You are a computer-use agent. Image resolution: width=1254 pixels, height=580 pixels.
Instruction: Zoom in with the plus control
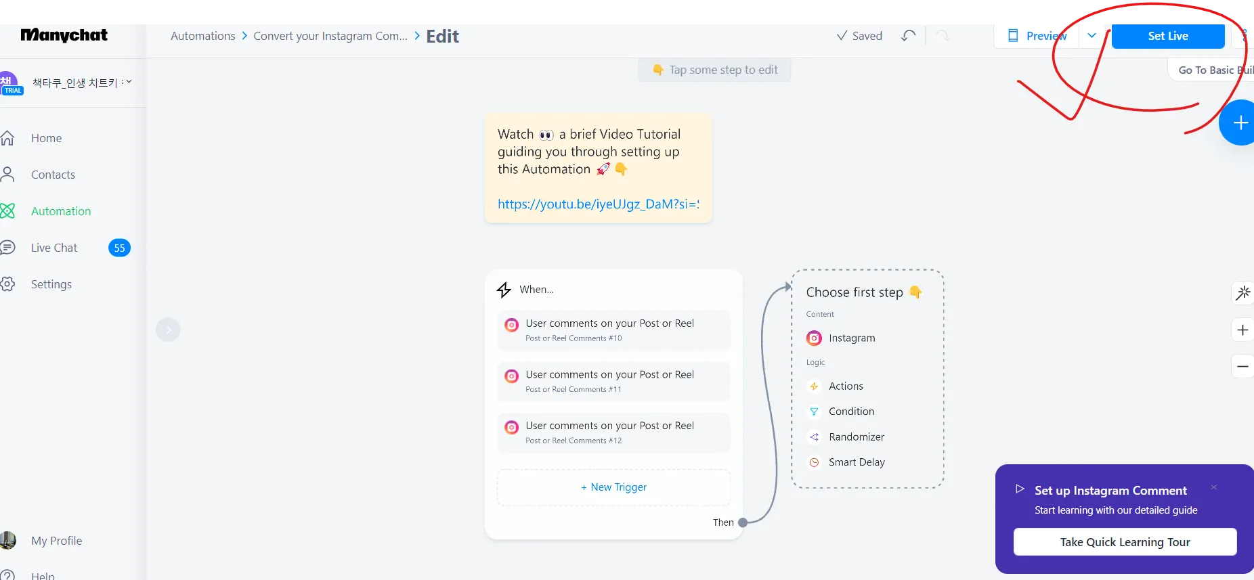coord(1242,330)
